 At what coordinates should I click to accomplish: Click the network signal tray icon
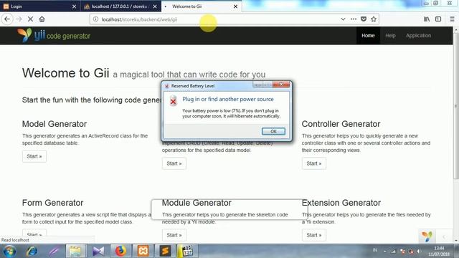tap(394, 251)
